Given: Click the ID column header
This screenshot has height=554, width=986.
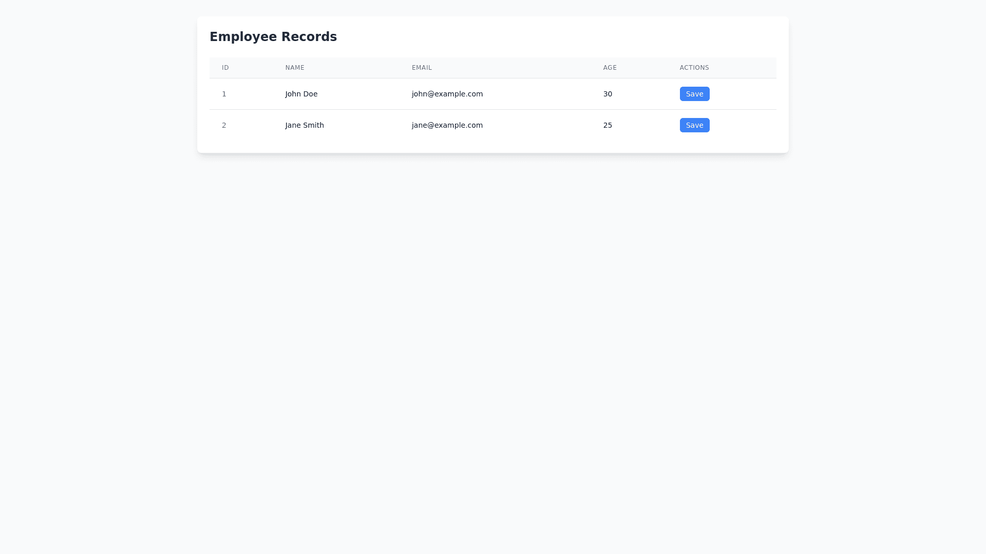Looking at the screenshot, I should [x=225, y=68].
